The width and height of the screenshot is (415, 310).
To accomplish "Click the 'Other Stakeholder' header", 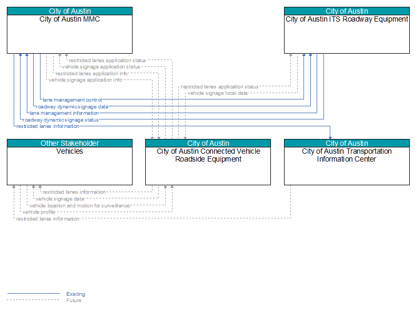I will [x=69, y=143].
